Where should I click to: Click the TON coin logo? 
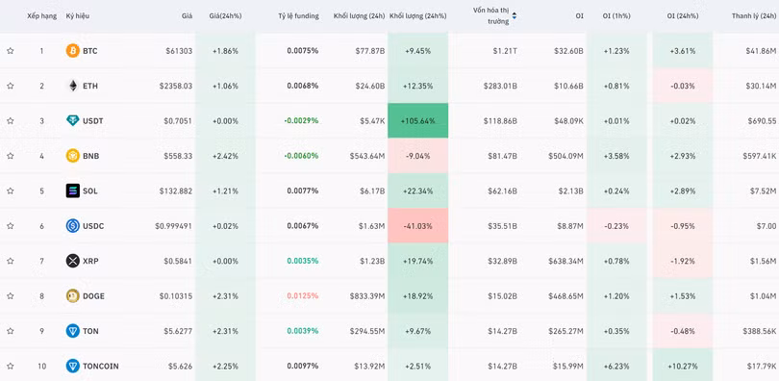pos(72,331)
